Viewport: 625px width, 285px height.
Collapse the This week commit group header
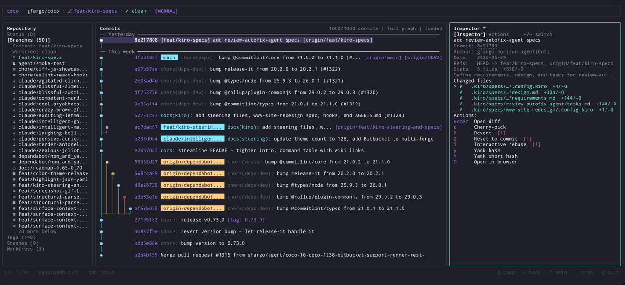coord(121,52)
